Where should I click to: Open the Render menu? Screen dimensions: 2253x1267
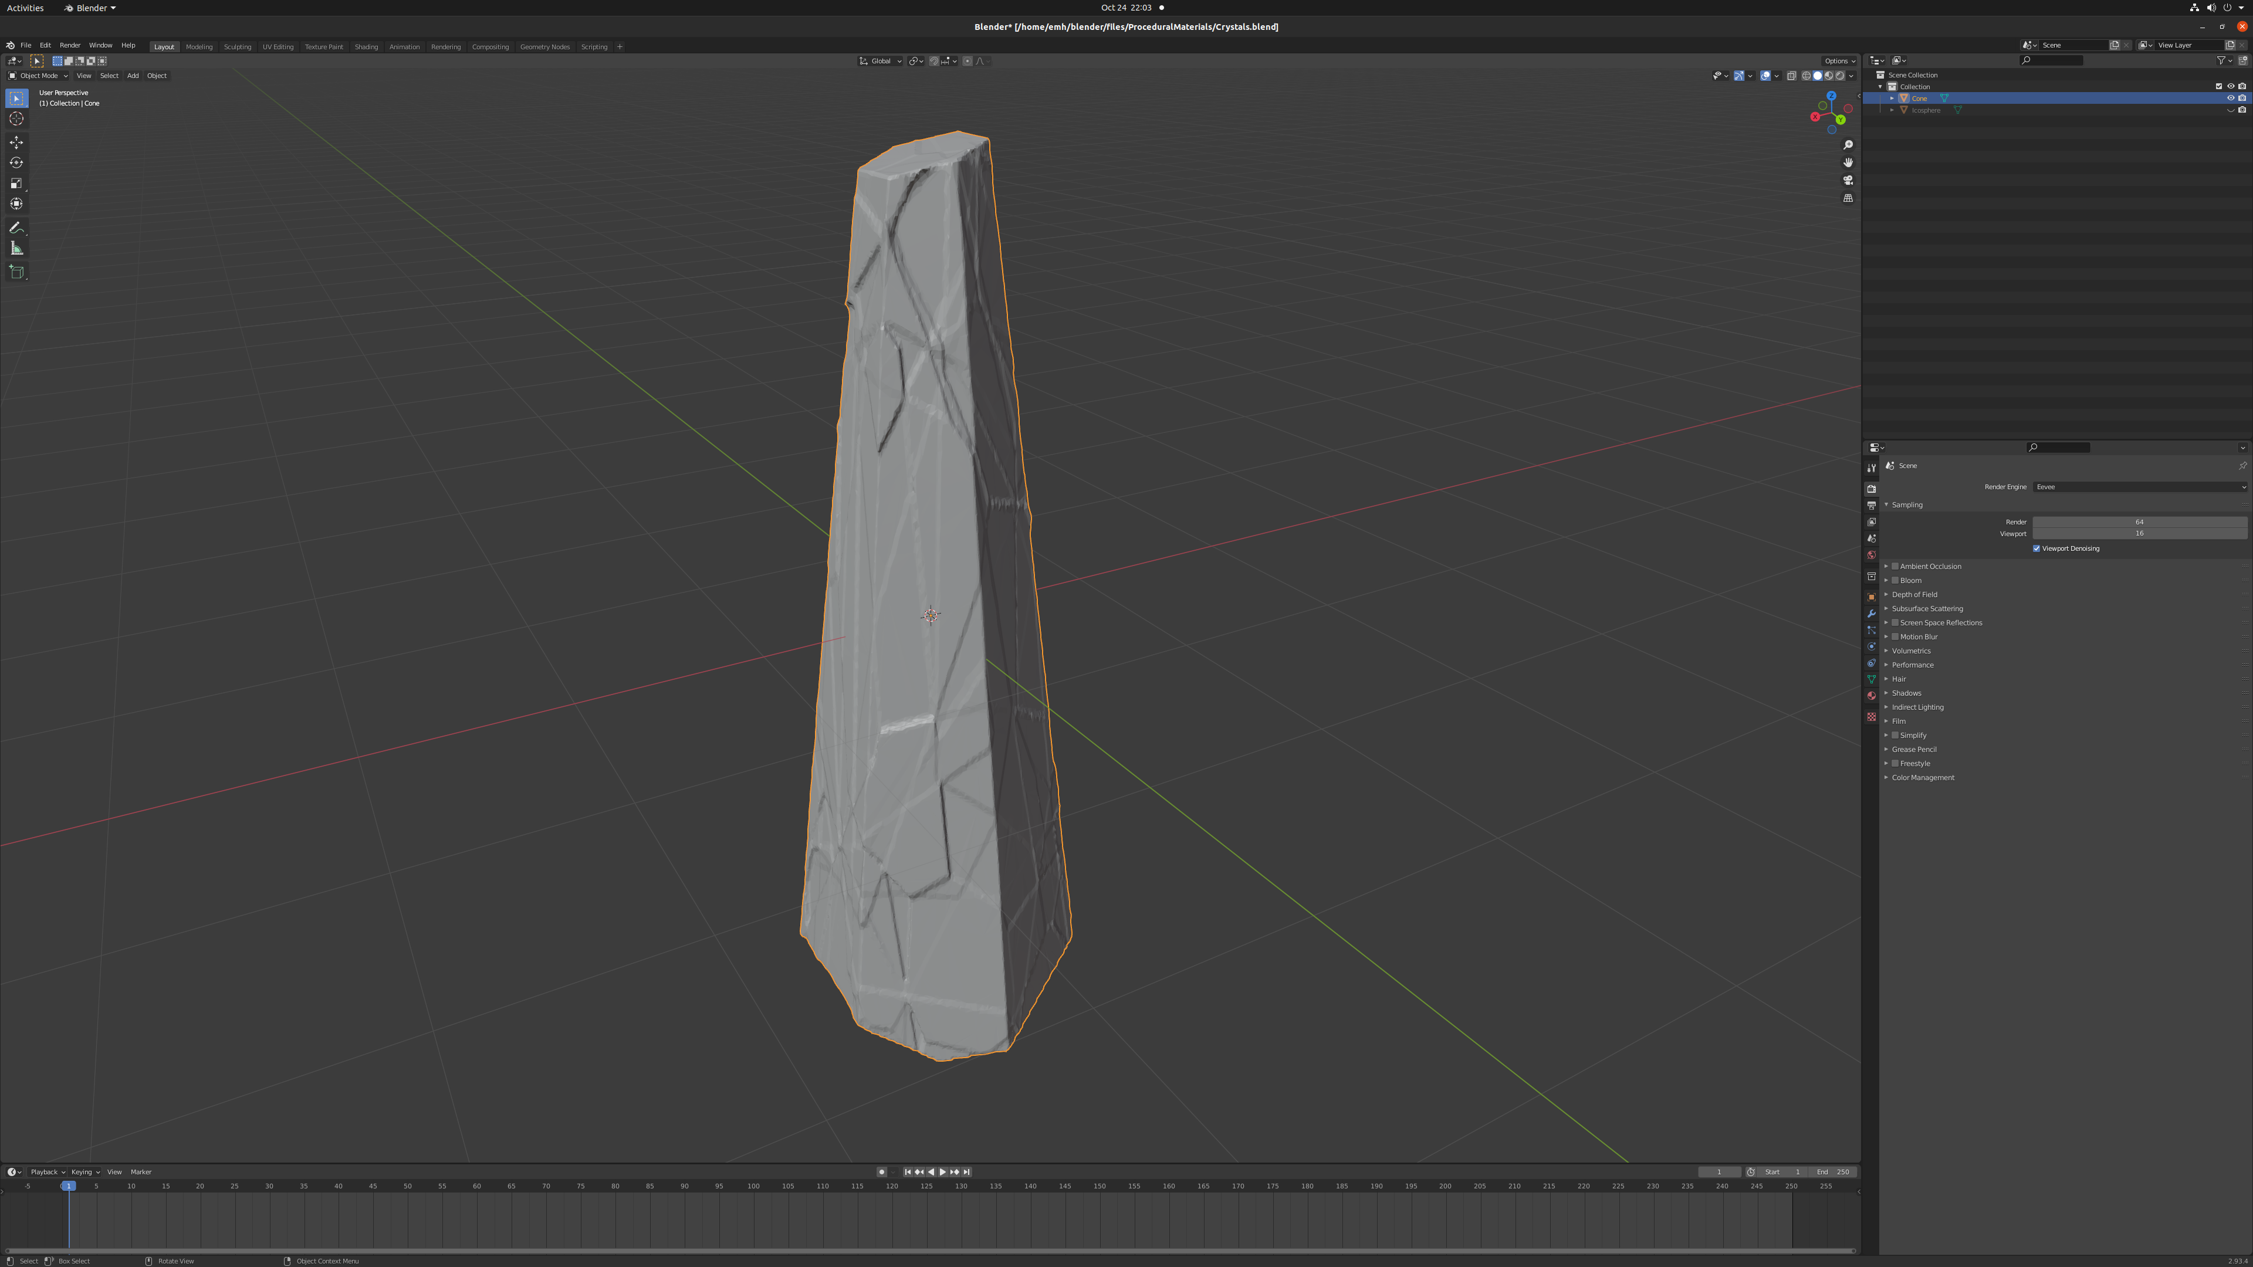tap(70, 46)
